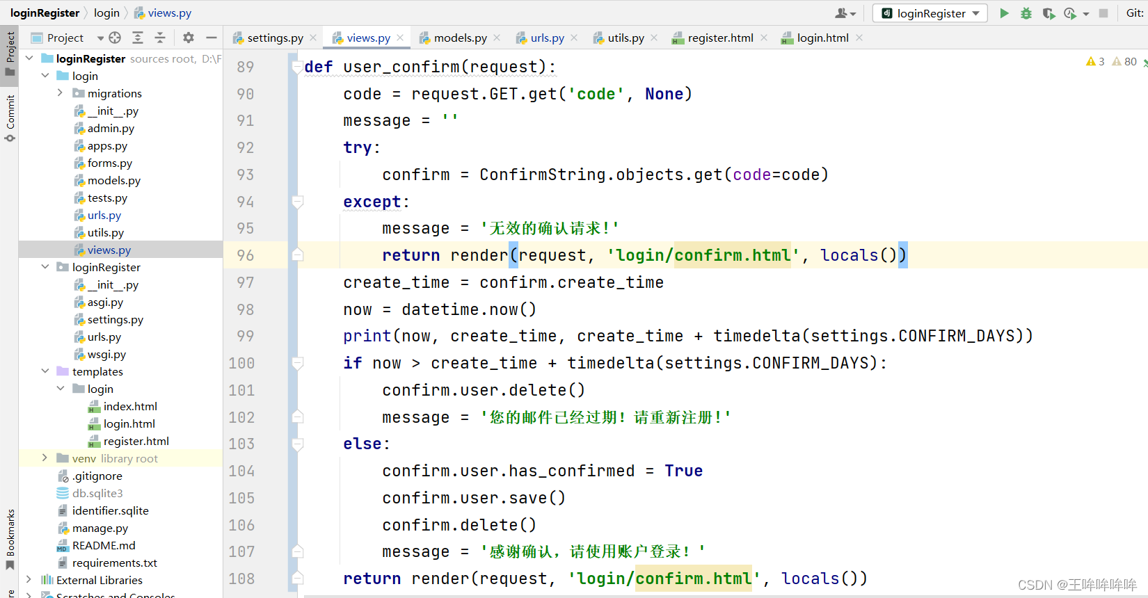The width and height of the screenshot is (1148, 598).
Task: Select .gitignore file
Action: point(97,476)
